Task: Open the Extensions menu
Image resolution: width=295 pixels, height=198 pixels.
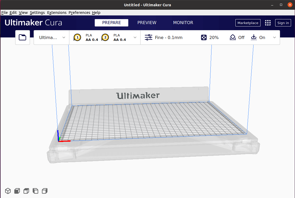Action: [x=57, y=13]
